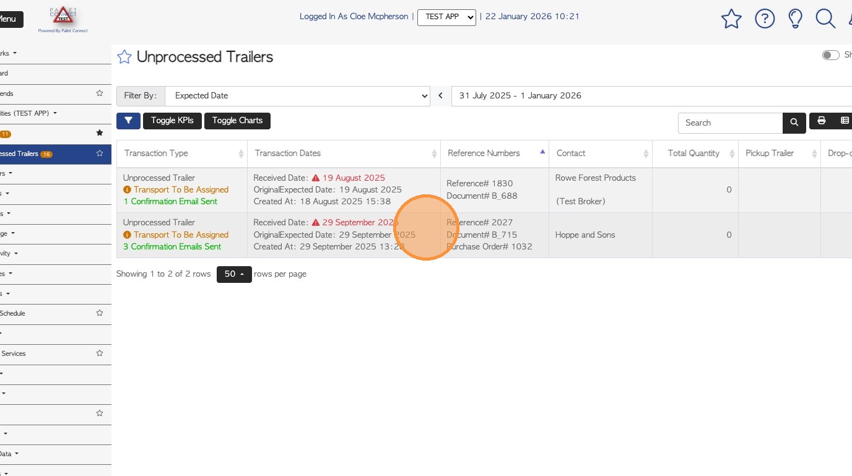Toggle the star beside Schedule in sidebar
The height and width of the screenshot is (476, 852).
(99, 313)
